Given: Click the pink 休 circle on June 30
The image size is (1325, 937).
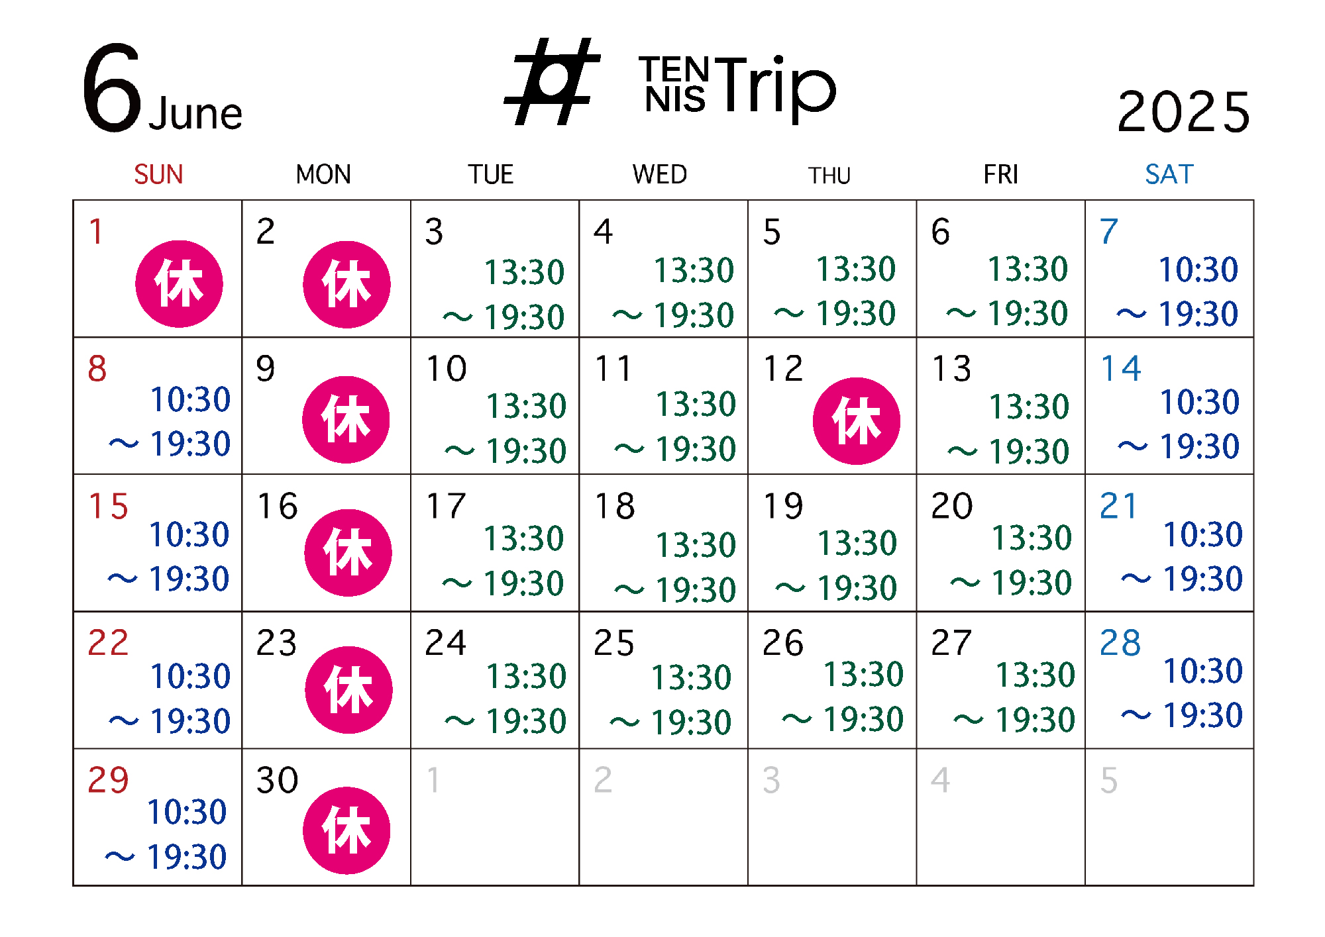Looking at the screenshot, I should (346, 830).
